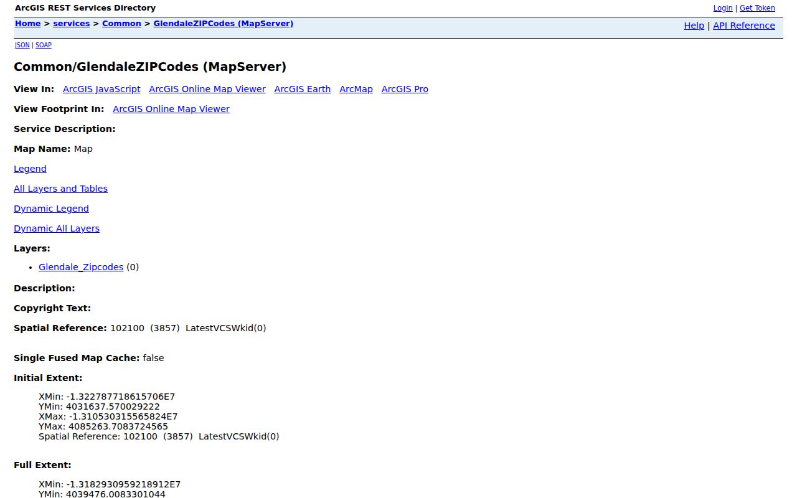
Task: Go to Home in the breadcrumb
Action: coord(28,24)
